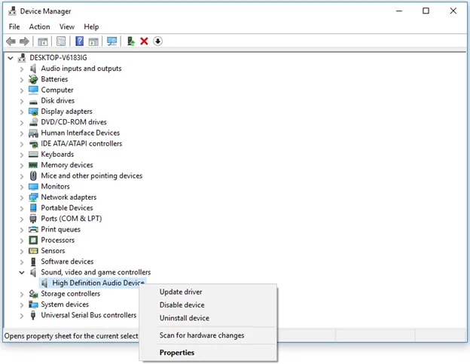
Task: Click Scan for hardware changes monitor icon
Action: tap(112, 41)
